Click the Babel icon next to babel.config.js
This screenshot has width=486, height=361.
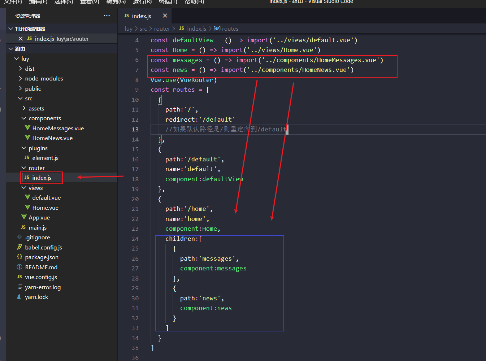coord(19,247)
